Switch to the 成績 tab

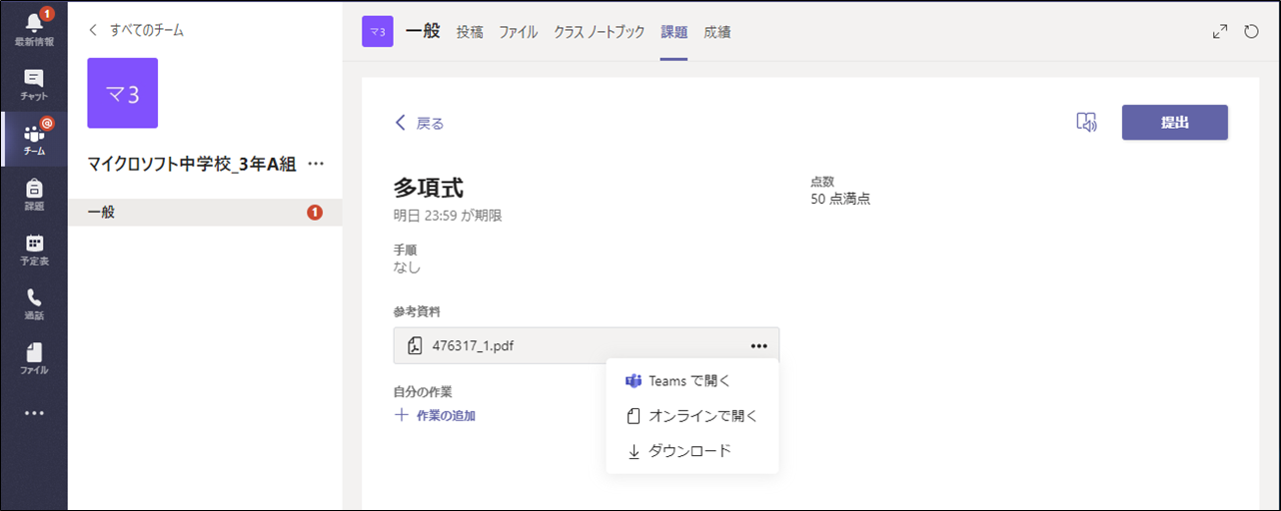pos(716,32)
